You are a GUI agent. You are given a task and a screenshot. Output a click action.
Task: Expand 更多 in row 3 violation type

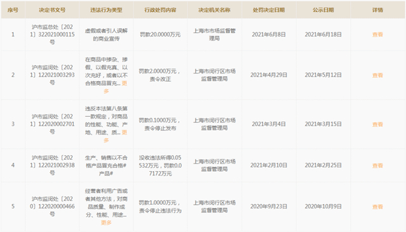(124, 132)
